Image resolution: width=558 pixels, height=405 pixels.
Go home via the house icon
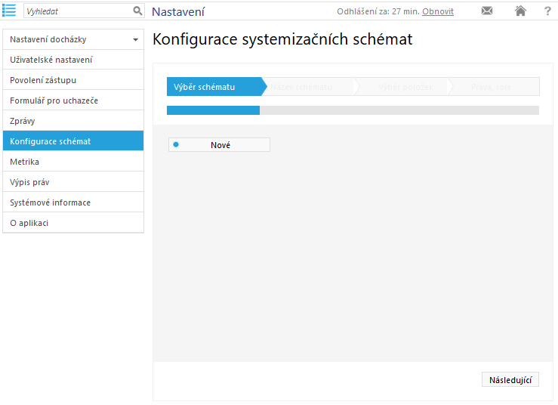click(520, 11)
